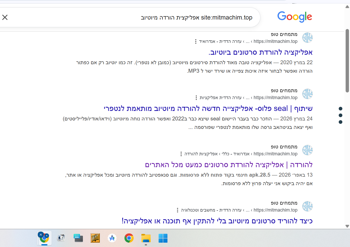Click the Google logo
The height and width of the screenshot is (247, 350).
[x=295, y=17]
